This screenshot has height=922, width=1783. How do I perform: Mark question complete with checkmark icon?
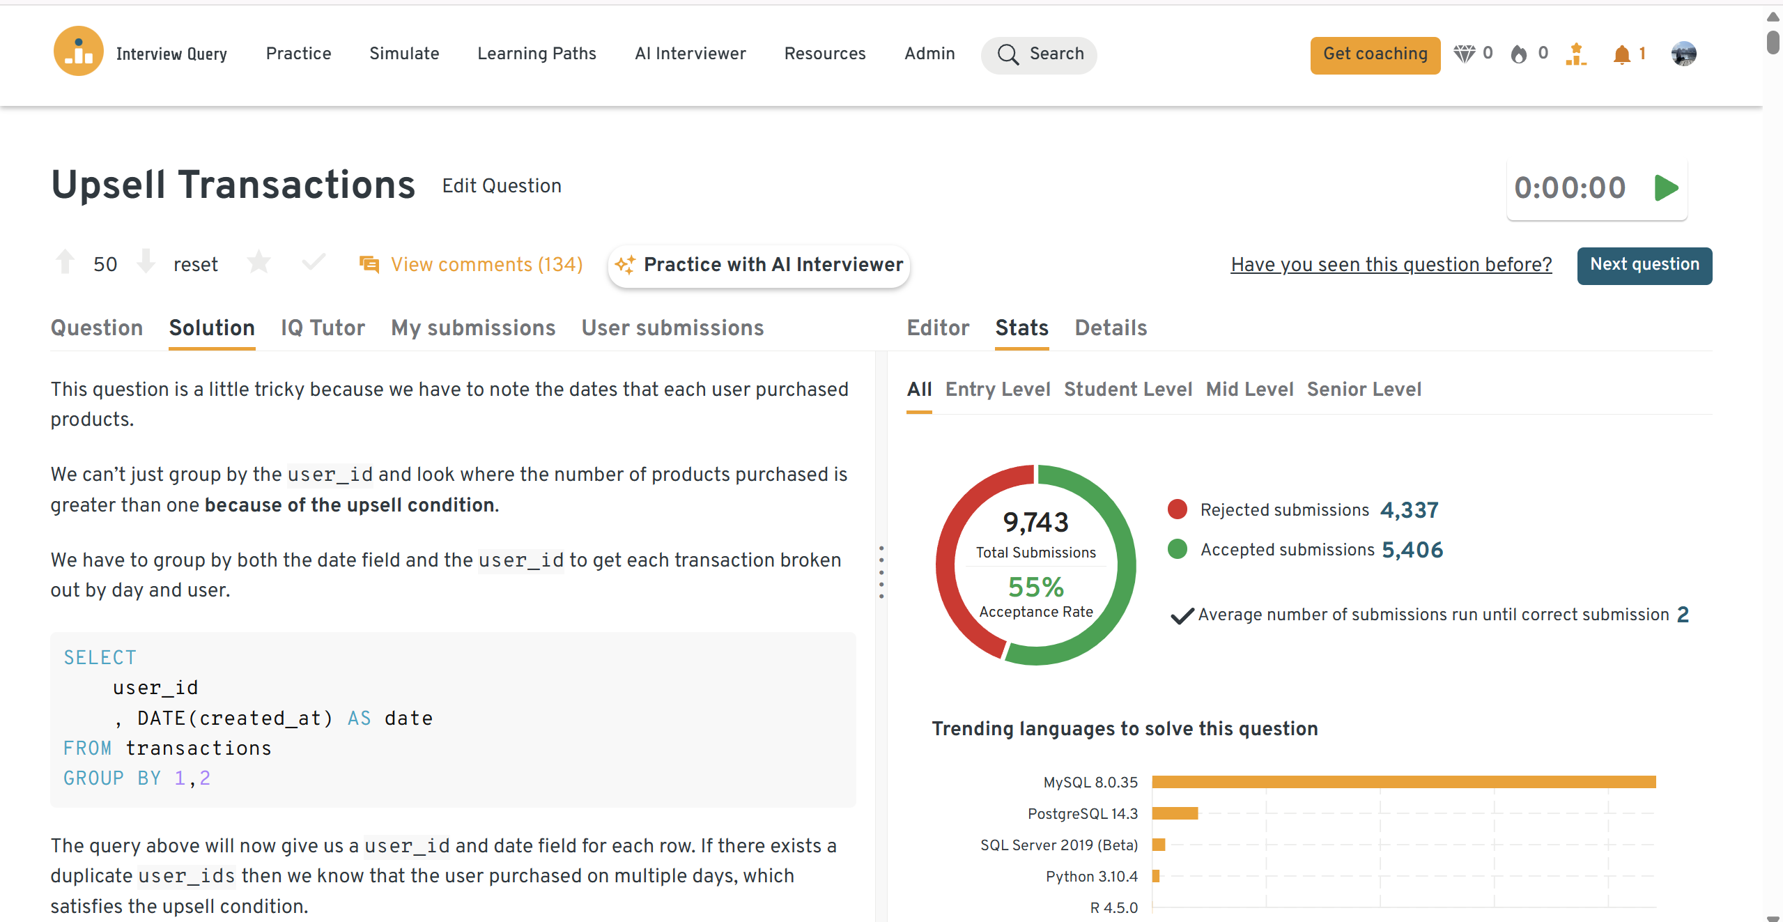click(314, 263)
